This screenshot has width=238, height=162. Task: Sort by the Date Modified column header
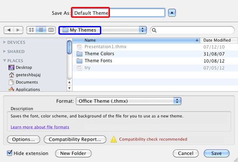tap(219, 40)
